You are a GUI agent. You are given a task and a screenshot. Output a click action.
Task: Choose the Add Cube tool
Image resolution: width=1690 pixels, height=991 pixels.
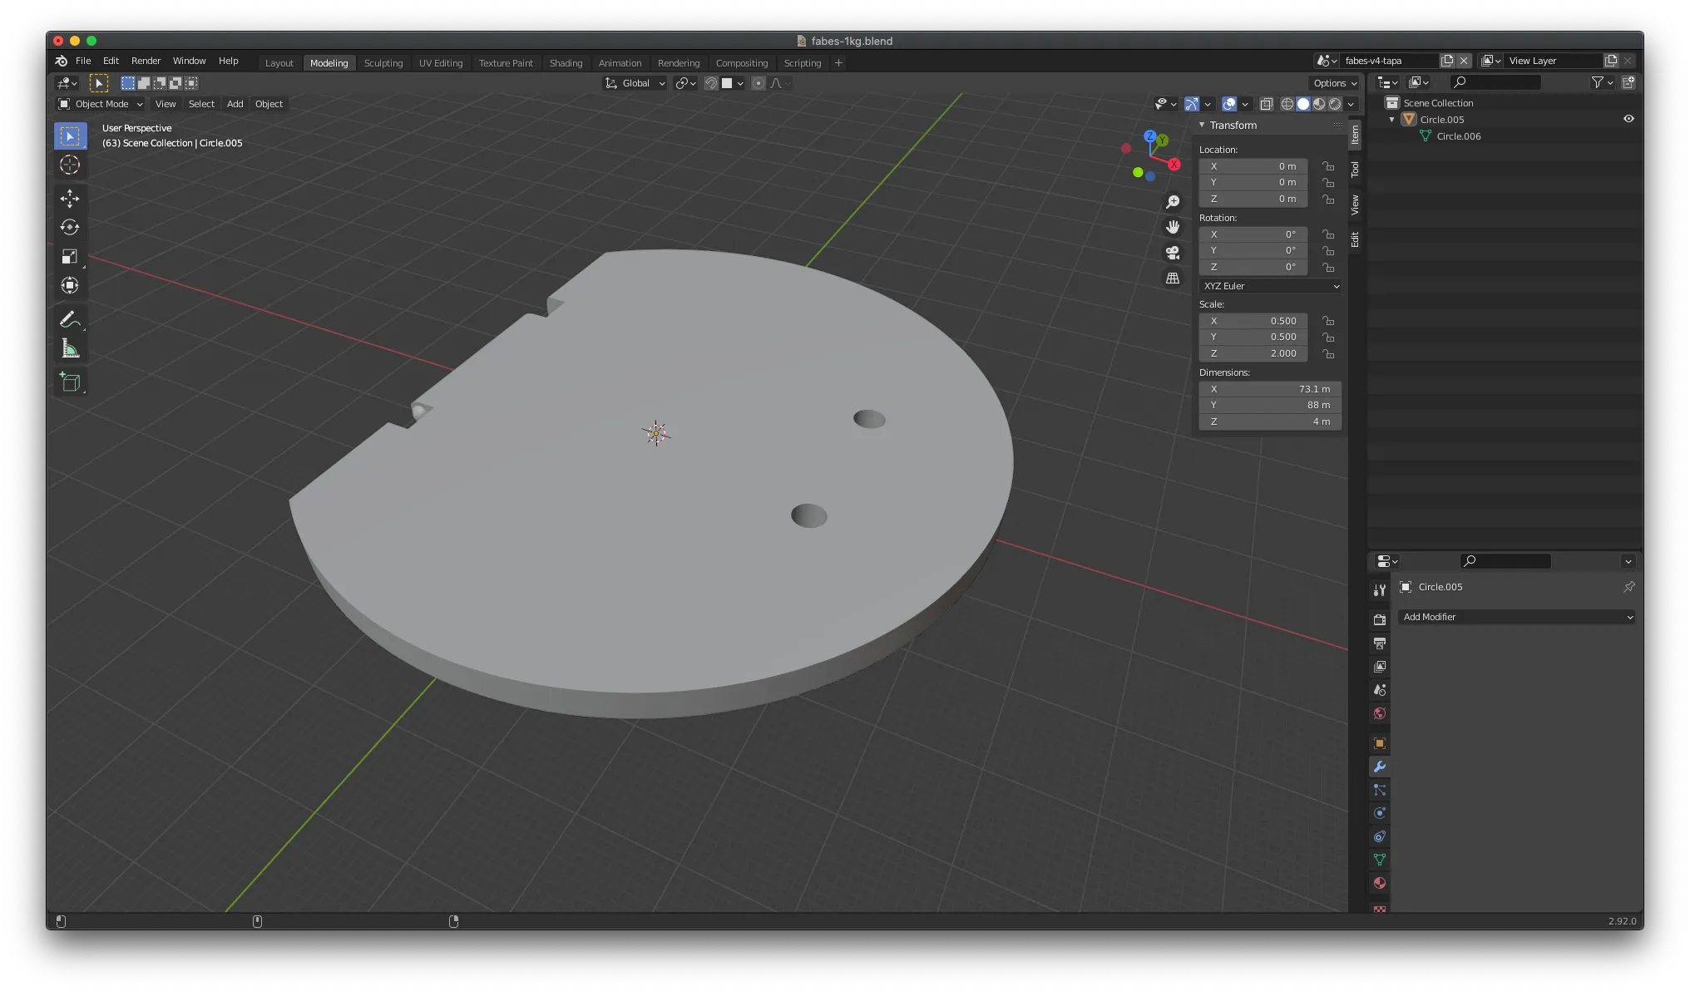[x=70, y=382]
